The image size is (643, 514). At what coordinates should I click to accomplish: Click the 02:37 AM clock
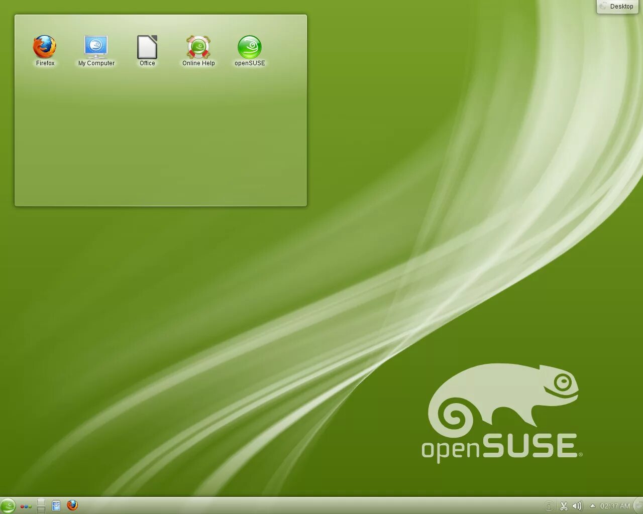click(615, 506)
